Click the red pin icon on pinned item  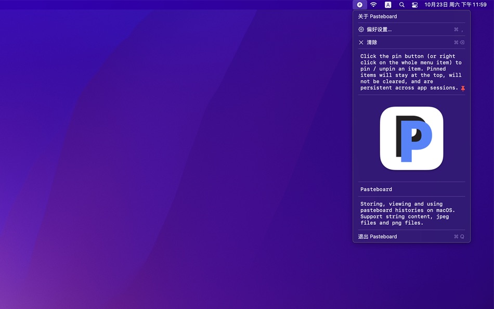463,88
